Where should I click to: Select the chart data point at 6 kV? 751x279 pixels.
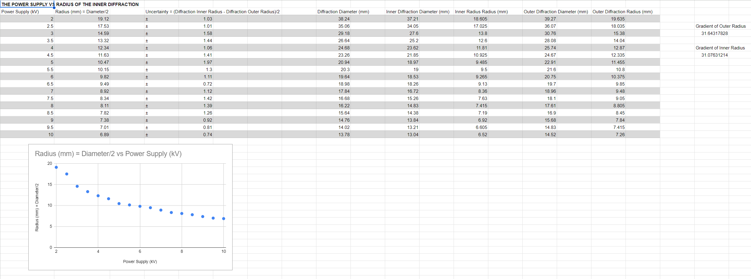coord(140,206)
